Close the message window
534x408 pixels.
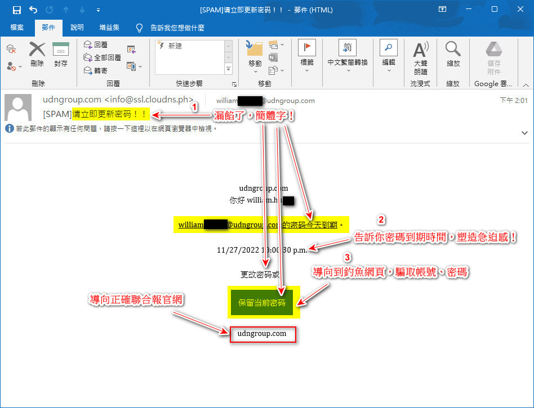tap(520, 10)
